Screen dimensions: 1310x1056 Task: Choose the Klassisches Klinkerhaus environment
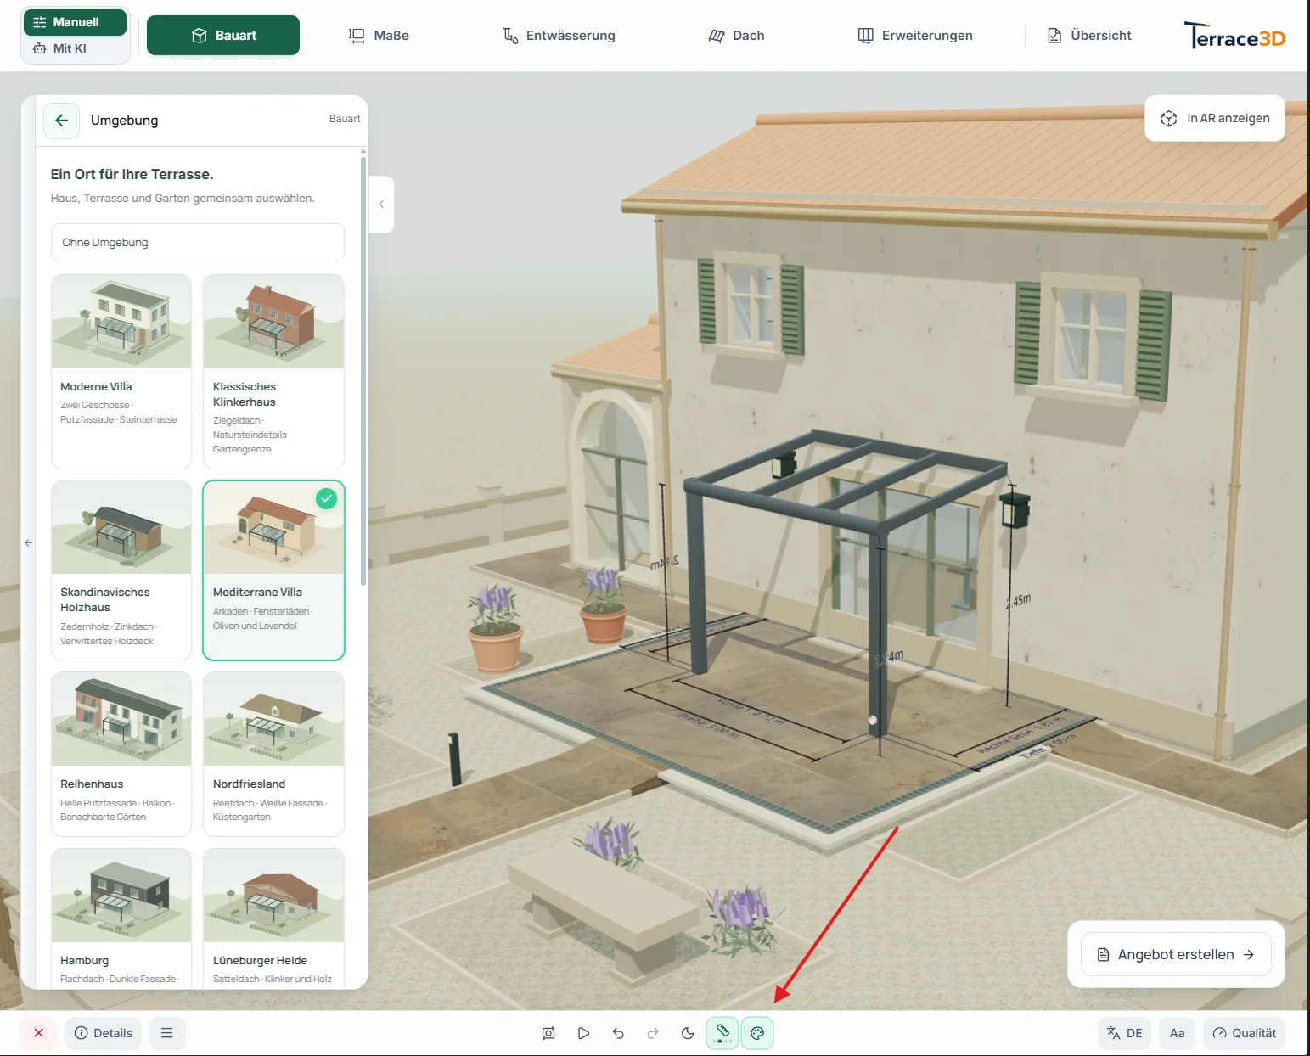click(x=273, y=371)
